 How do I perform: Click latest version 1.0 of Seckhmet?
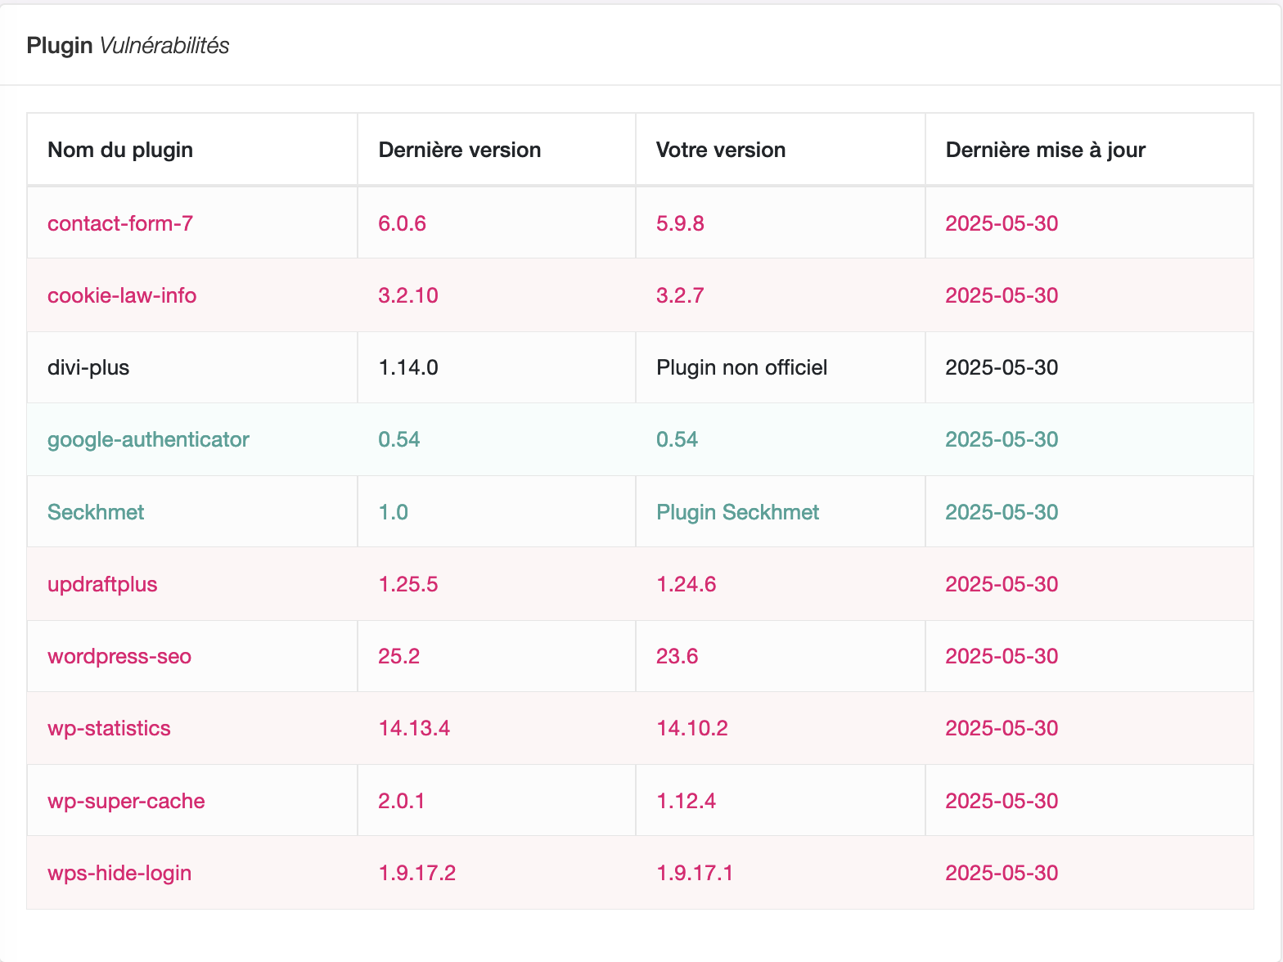pos(393,512)
